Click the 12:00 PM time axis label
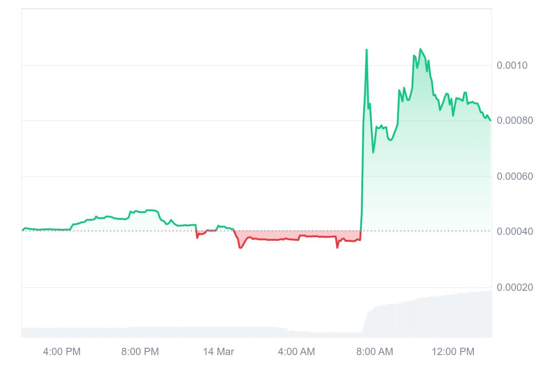The image size is (551, 367). click(x=453, y=352)
